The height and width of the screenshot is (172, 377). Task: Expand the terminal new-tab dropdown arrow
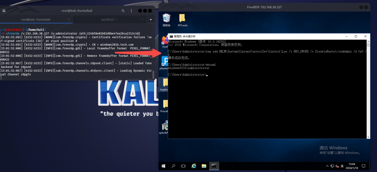click(151, 20)
